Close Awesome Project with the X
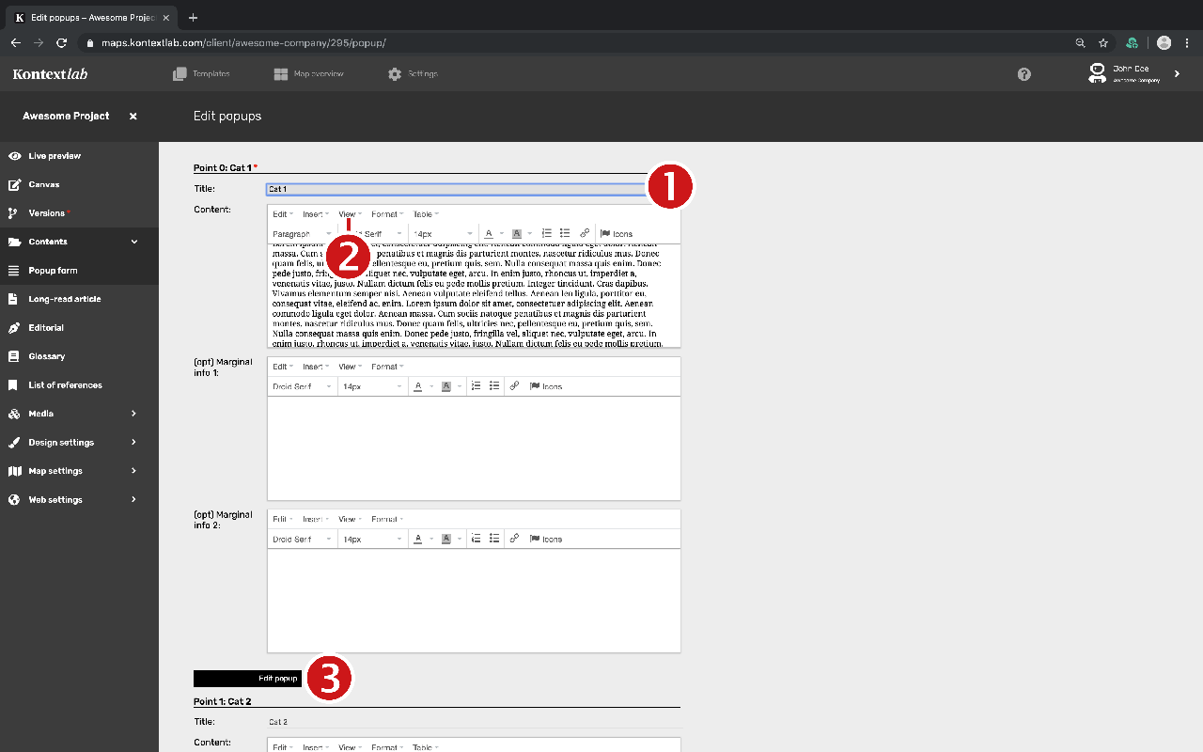 [x=133, y=117]
